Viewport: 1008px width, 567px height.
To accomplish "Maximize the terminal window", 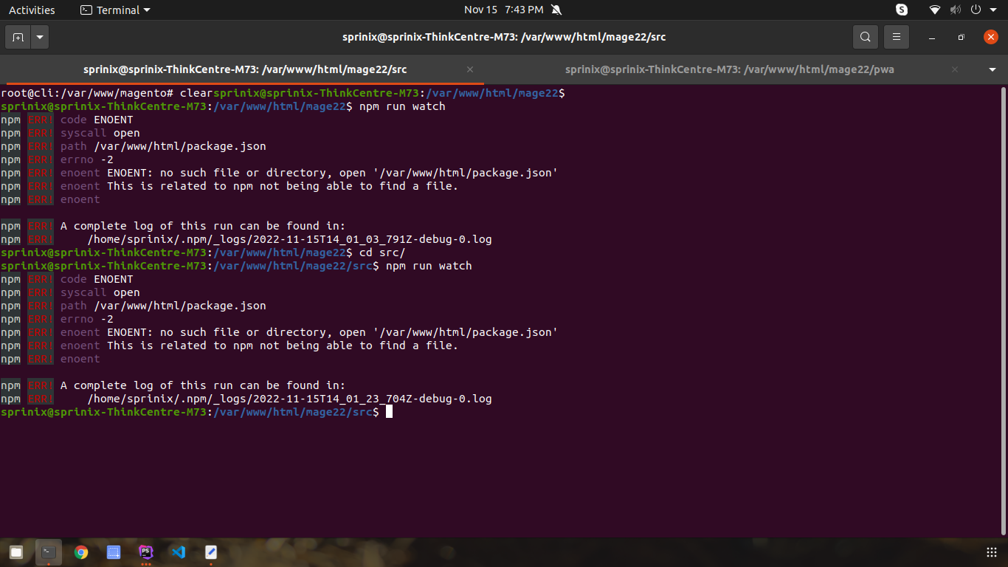I will [x=961, y=37].
